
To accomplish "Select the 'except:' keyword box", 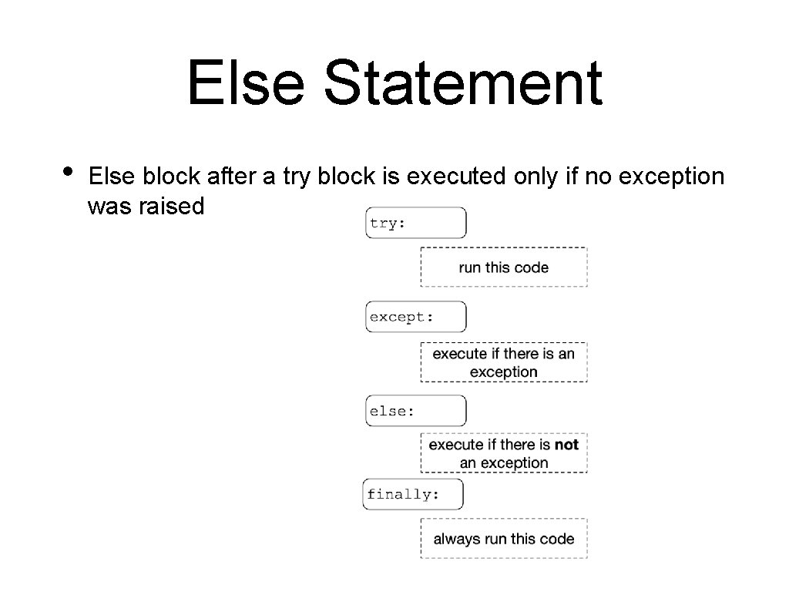I will pyautogui.click(x=415, y=317).
